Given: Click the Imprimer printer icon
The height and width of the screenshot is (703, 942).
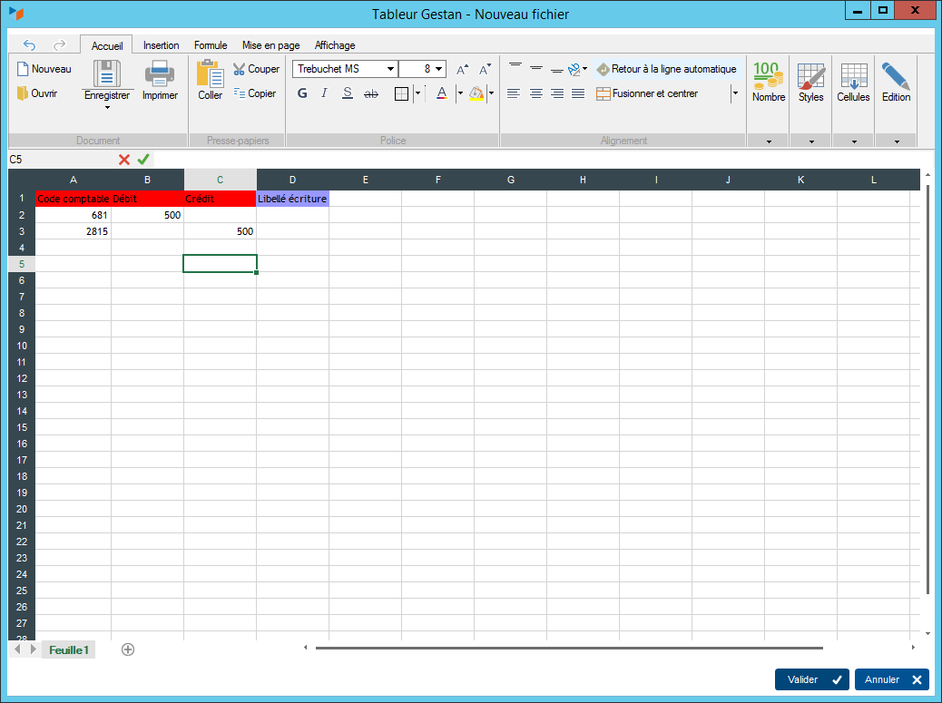Looking at the screenshot, I should coord(160,73).
